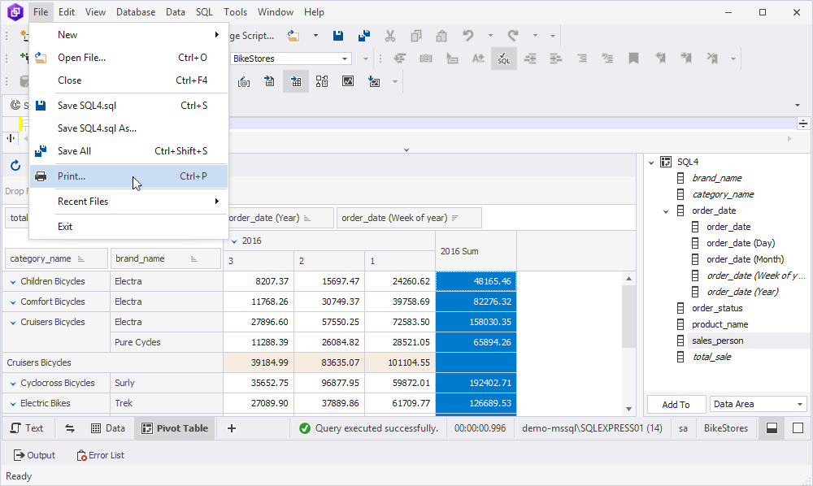This screenshot has height=486, width=813.
Task: Open the Data Area dropdown
Action: click(x=758, y=404)
